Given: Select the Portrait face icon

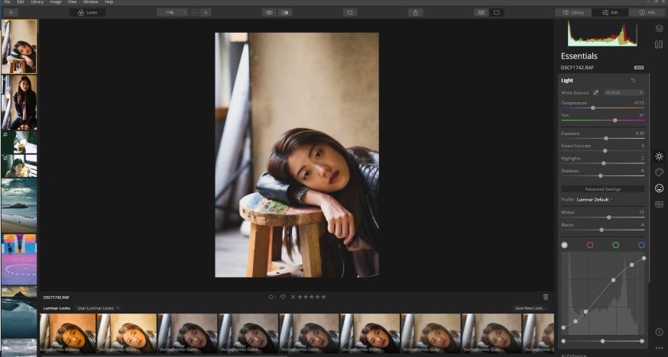Looking at the screenshot, I should point(659,188).
